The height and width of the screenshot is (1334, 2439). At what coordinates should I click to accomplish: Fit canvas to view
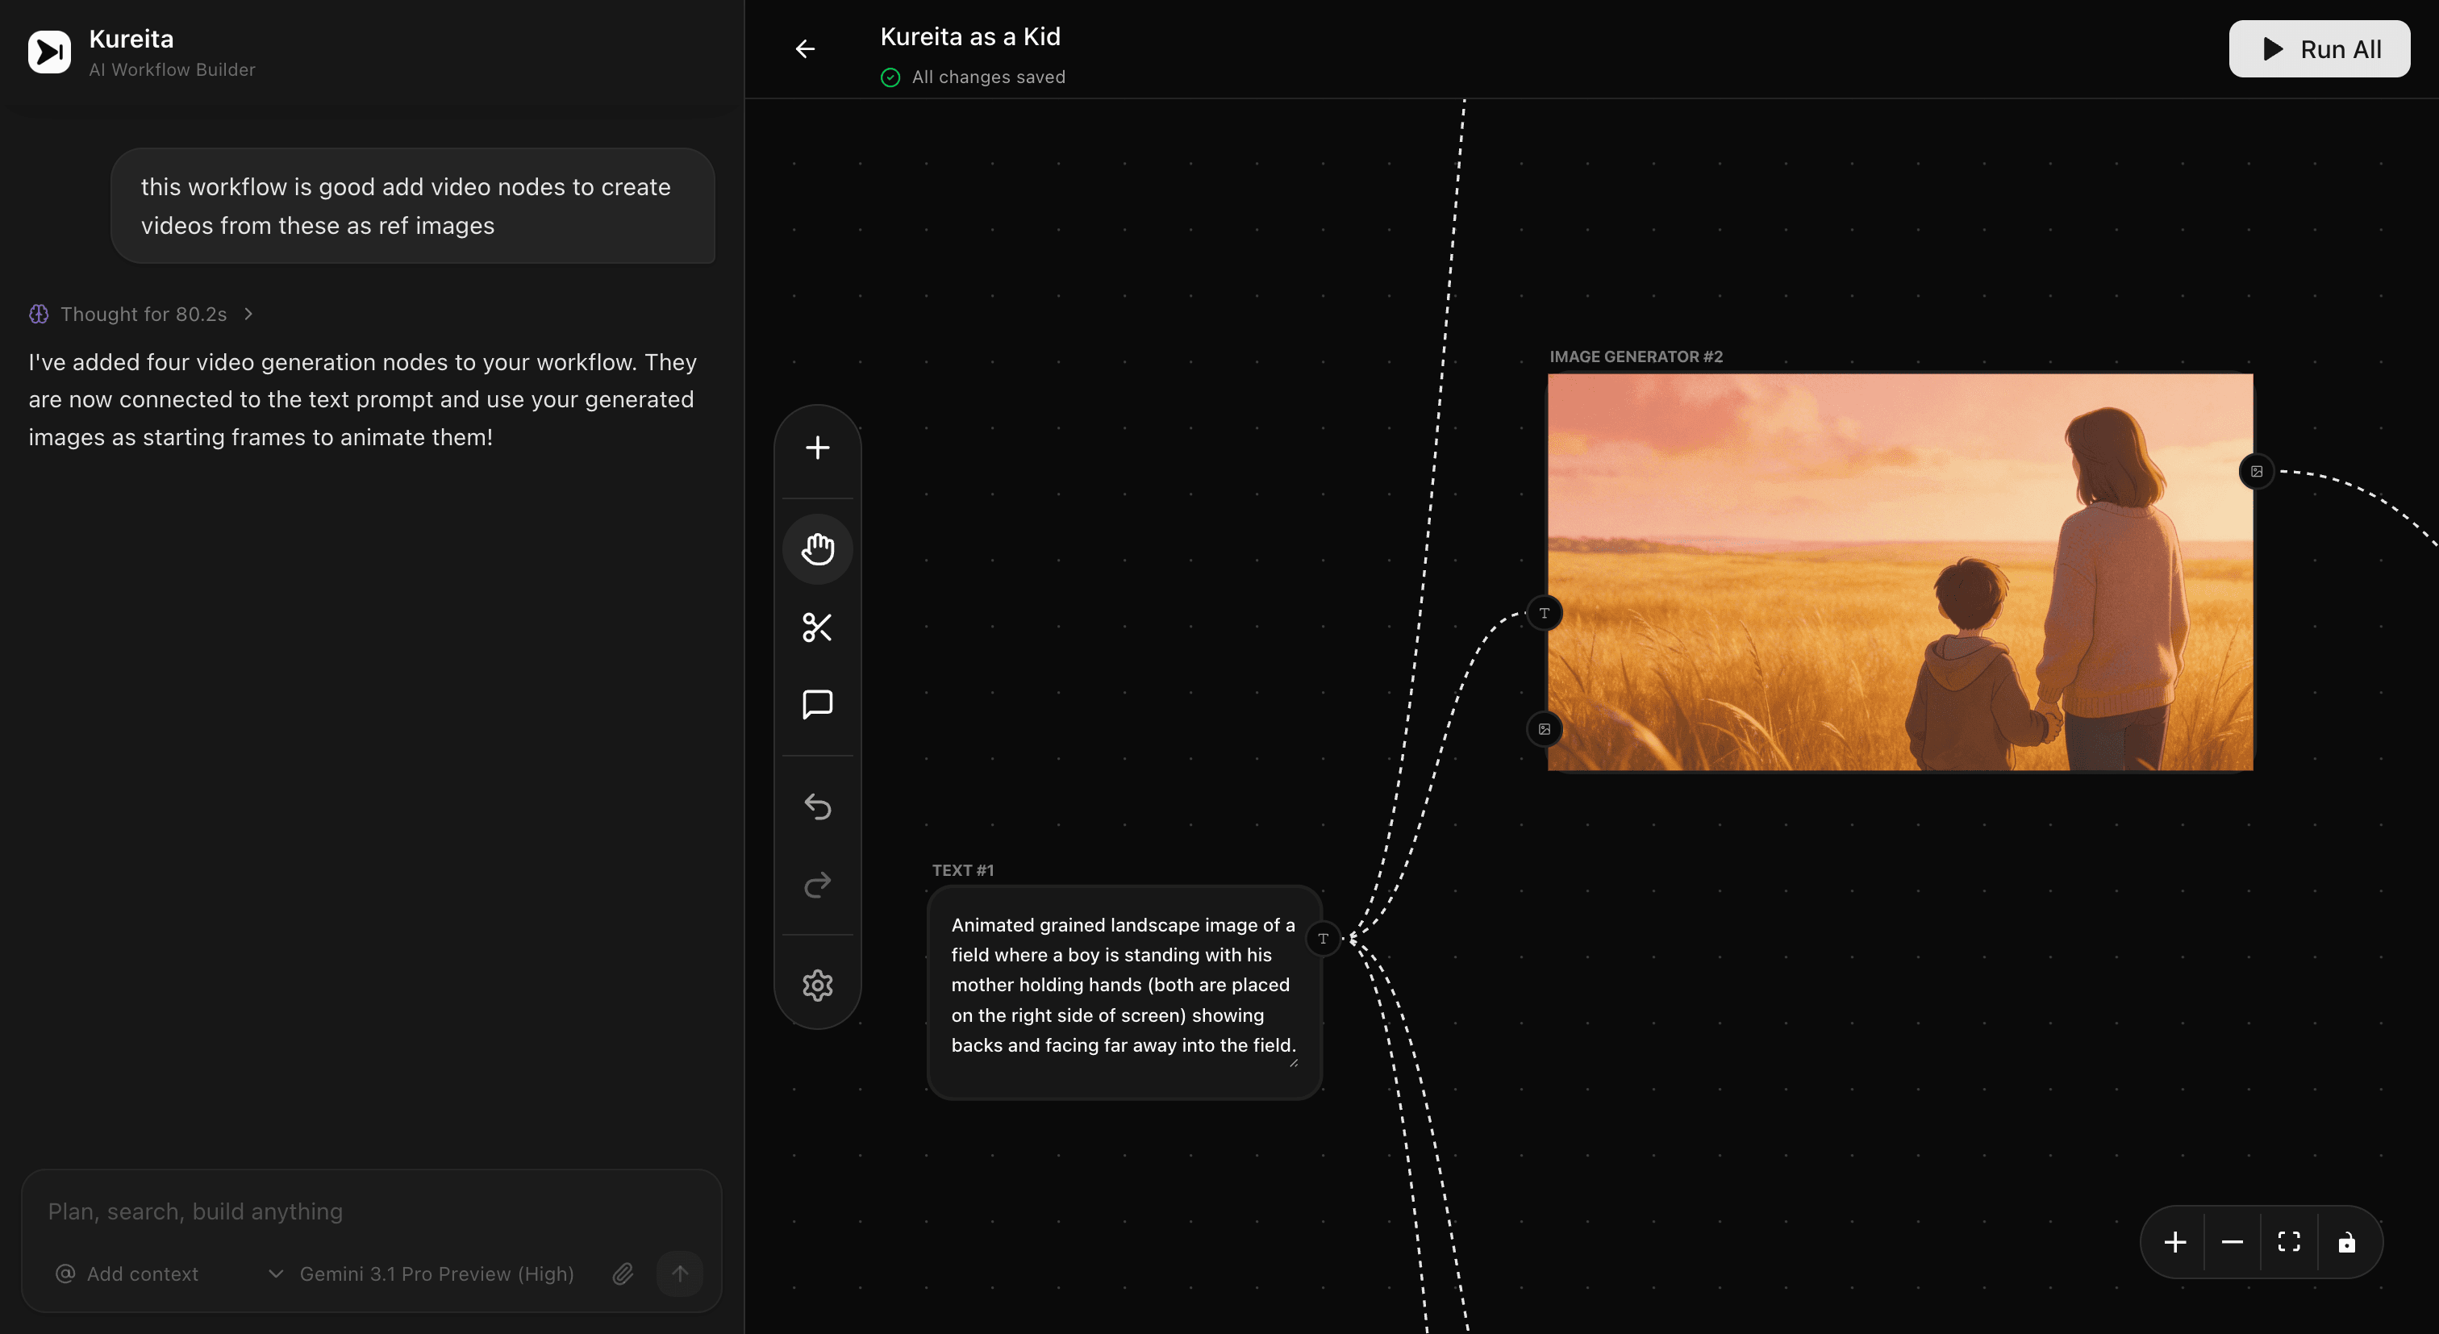point(2288,1242)
